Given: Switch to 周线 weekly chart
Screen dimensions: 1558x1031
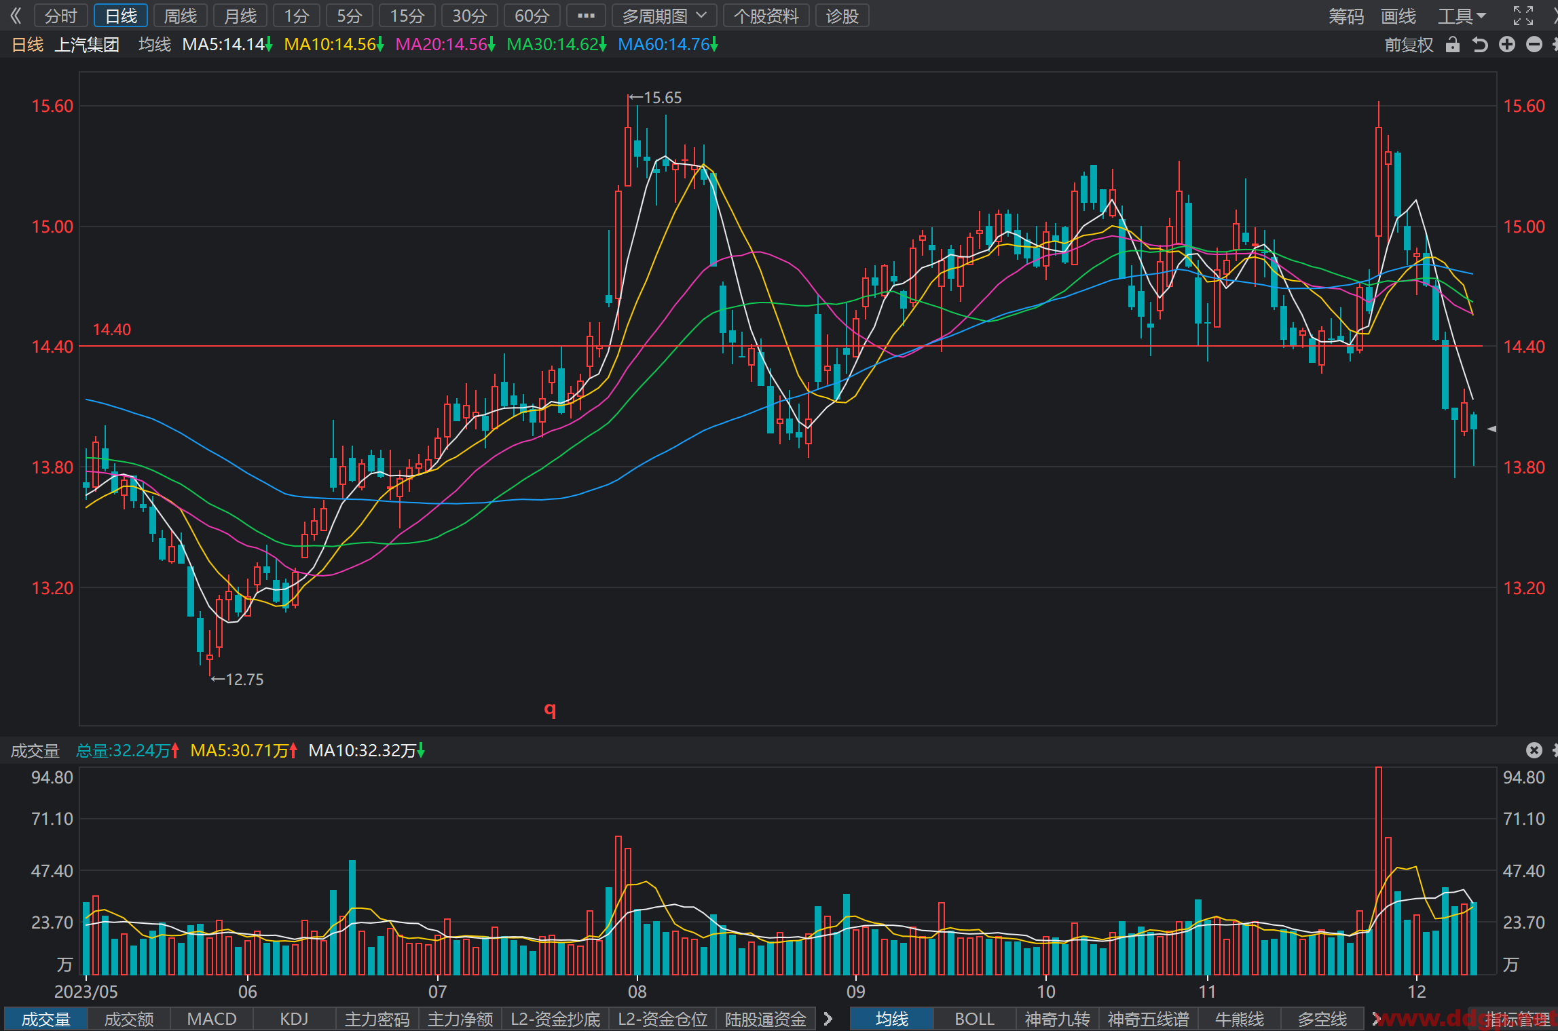Looking at the screenshot, I should point(181,16).
